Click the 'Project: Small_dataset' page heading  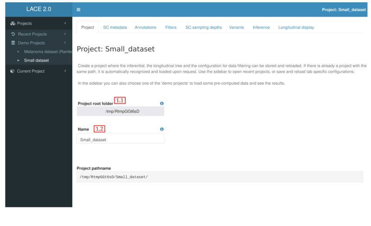(115, 49)
